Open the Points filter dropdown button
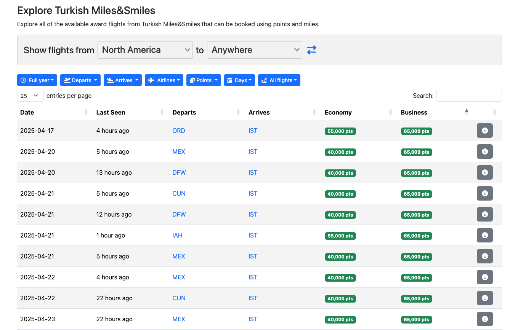Viewport: 510px width, 330px height. tap(204, 80)
